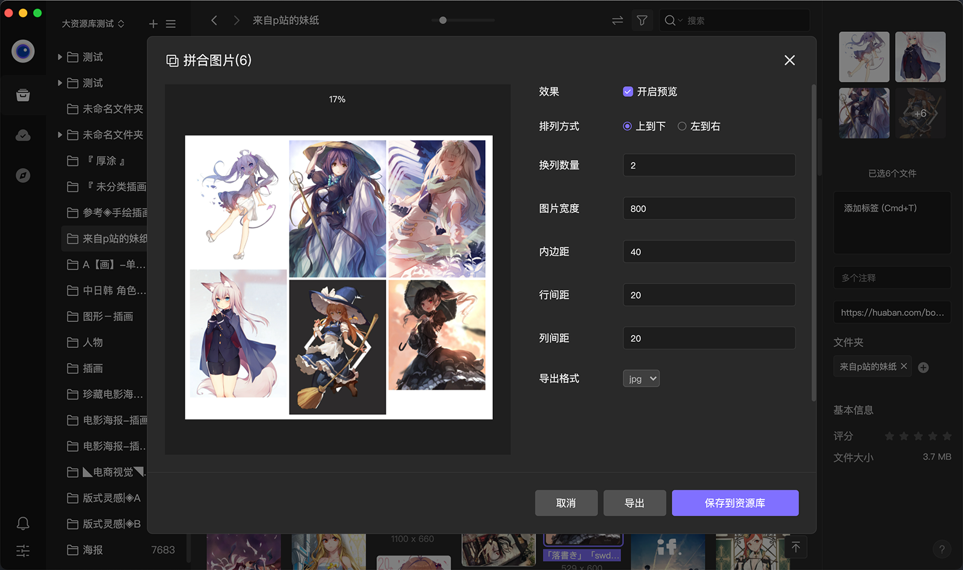Click the folder icon beside 海报
Viewport: 963px width, 570px height.
pyautogui.click(x=73, y=550)
